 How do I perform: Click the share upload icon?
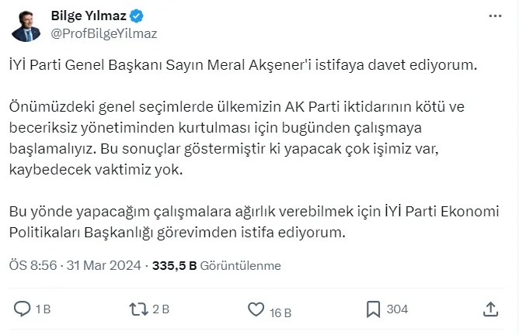tap(490, 309)
